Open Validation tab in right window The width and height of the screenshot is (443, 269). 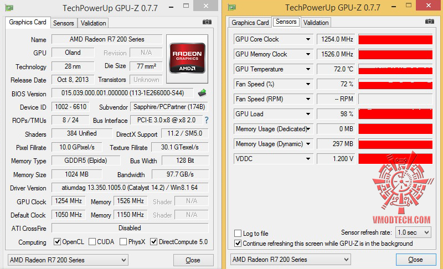click(x=316, y=23)
